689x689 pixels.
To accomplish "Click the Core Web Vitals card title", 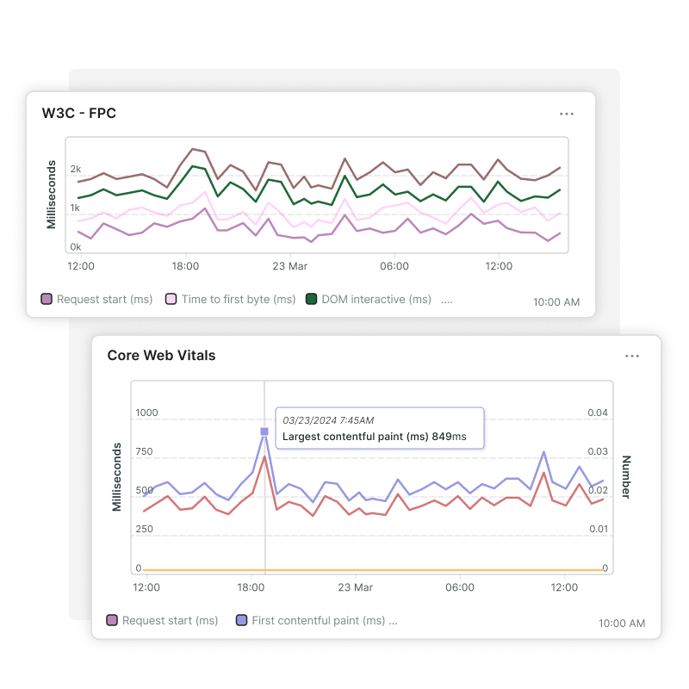I will point(161,355).
